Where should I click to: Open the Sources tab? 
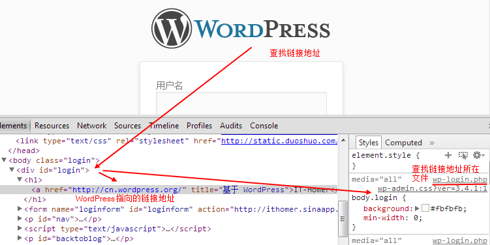(127, 126)
